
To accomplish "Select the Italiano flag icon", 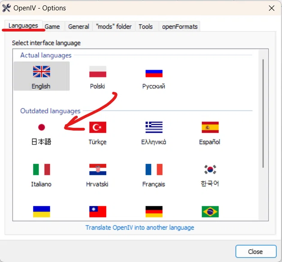I will tap(41, 169).
